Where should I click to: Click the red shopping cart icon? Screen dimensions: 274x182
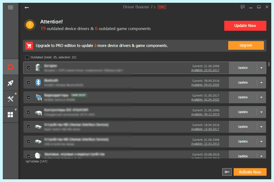click(x=29, y=46)
